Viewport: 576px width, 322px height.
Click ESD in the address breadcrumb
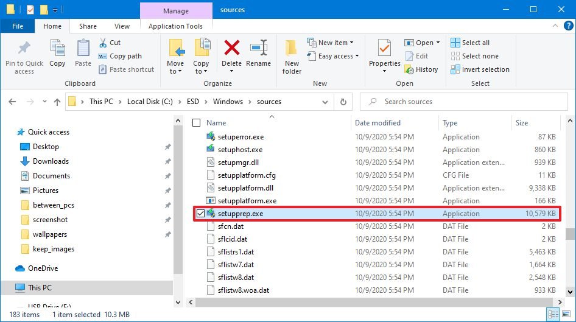tap(193, 102)
